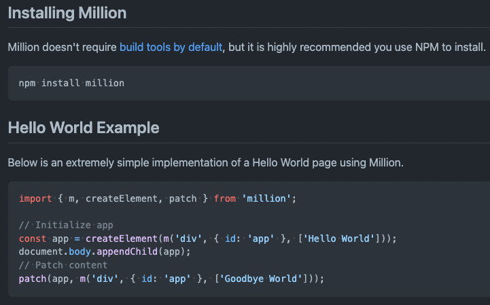Viewport: 490px width, 305px height.
Task: Click the 'patch(app, m(...' code line
Action: [171, 279]
